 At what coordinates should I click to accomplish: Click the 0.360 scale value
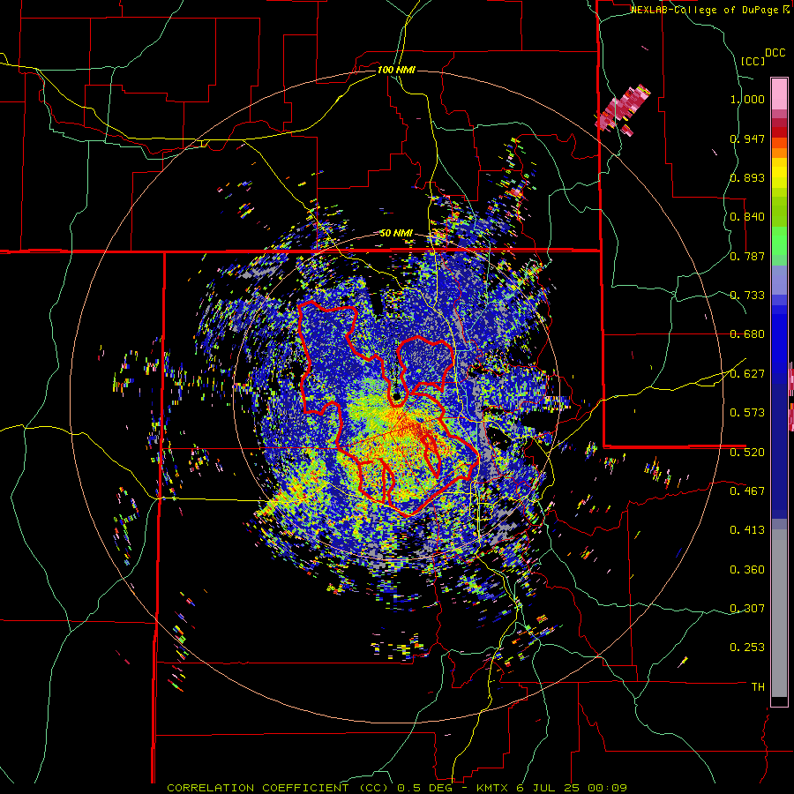coord(747,570)
